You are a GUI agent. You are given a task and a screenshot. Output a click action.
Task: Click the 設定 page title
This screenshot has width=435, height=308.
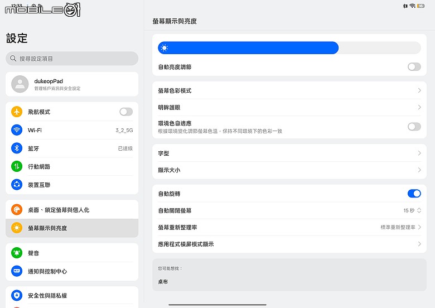(x=17, y=38)
